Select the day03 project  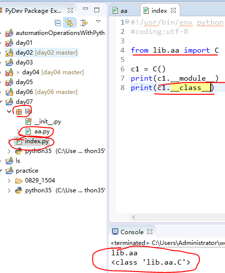(24, 62)
